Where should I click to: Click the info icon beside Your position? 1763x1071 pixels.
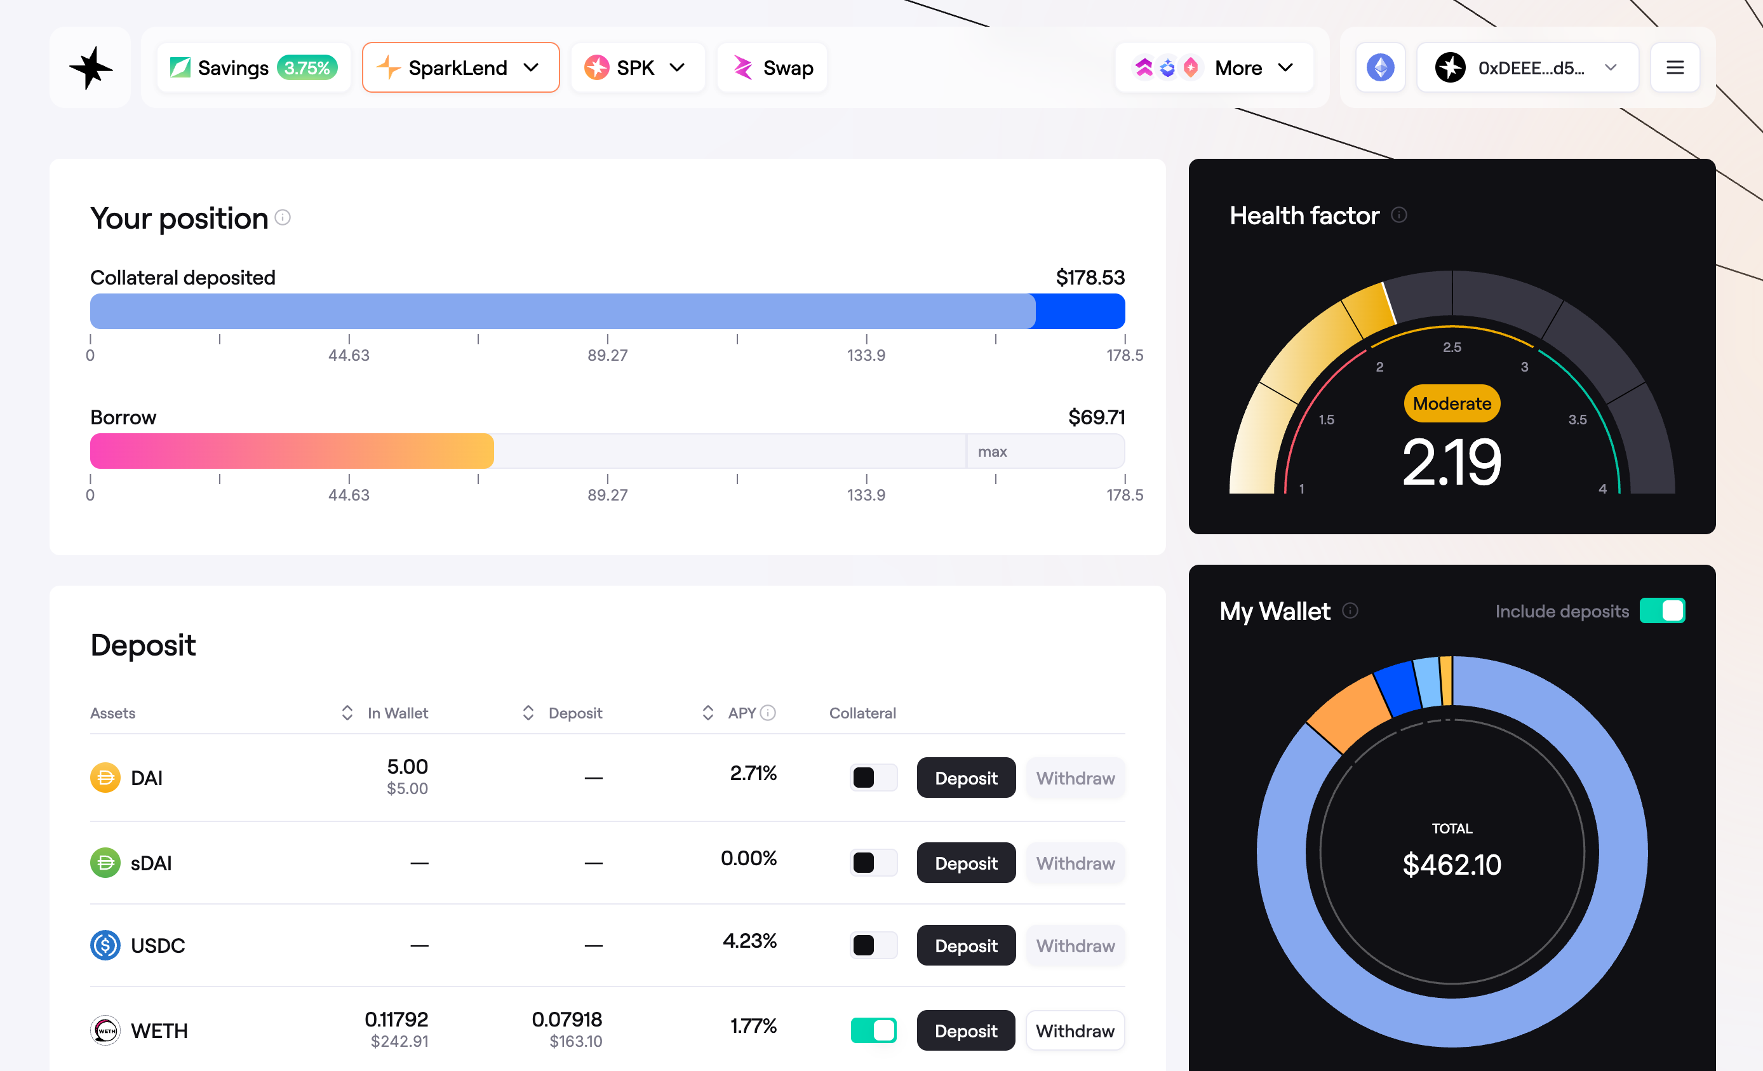[x=283, y=217]
